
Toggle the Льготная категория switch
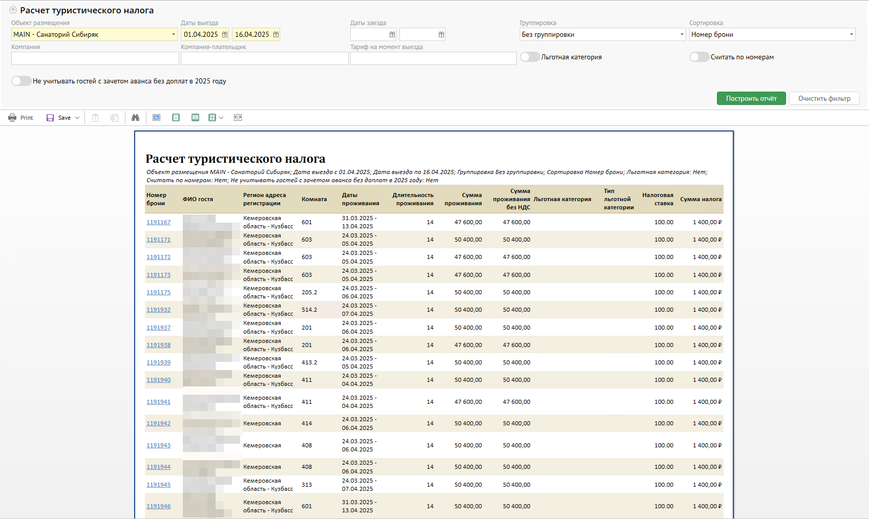coord(530,57)
